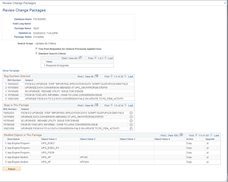Toggle Upgrade checkbox for APC40A row
Screen dimensions: 228x182
[208, 162]
